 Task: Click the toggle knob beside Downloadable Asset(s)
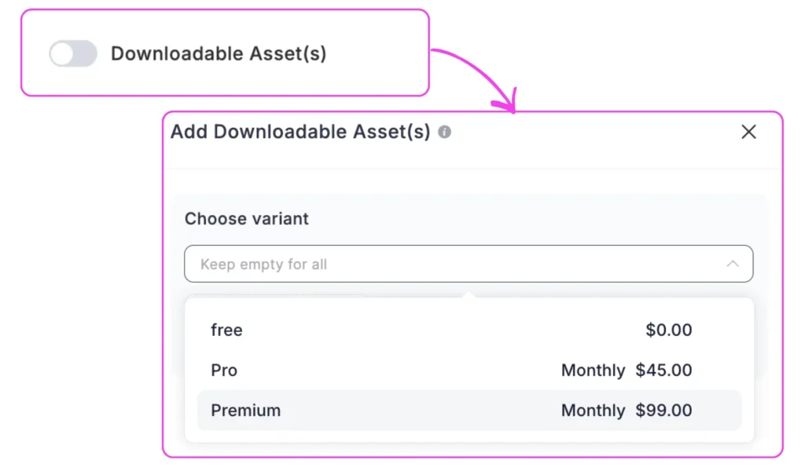click(x=61, y=54)
